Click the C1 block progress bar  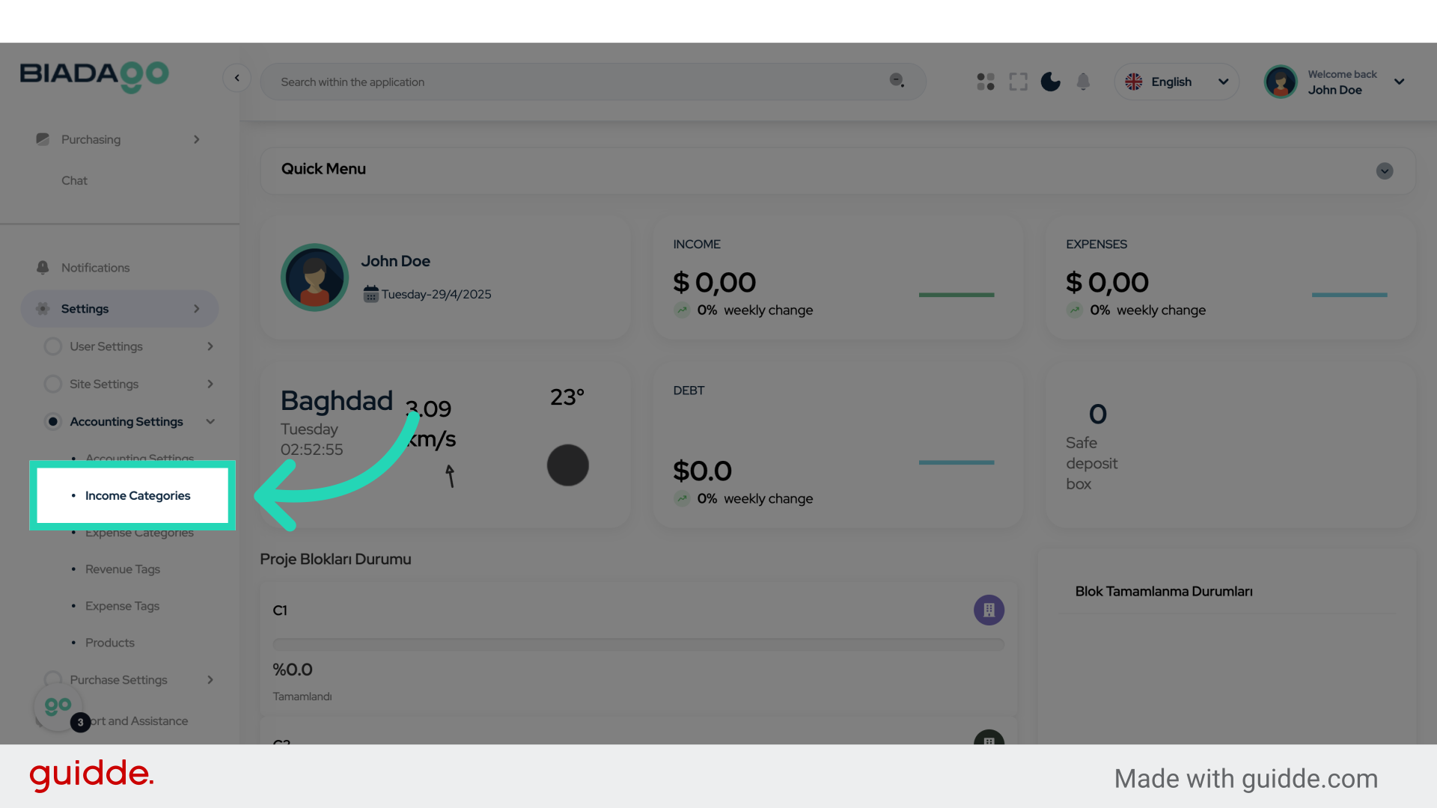[638, 644]
